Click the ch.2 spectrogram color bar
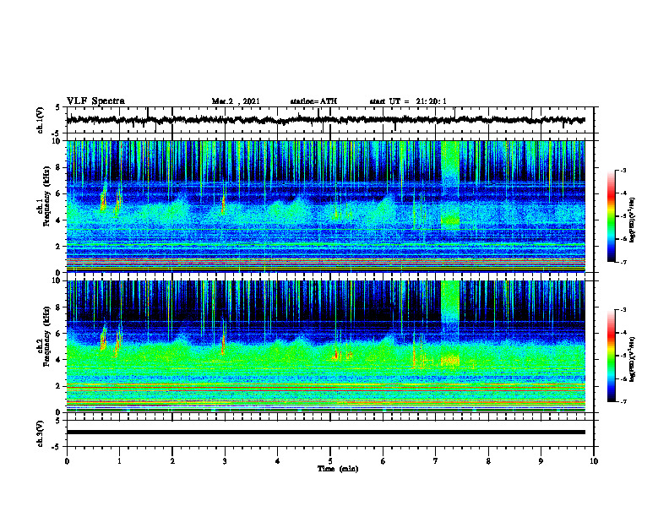This screenshot has width=669, height=517. pos(611,356)
